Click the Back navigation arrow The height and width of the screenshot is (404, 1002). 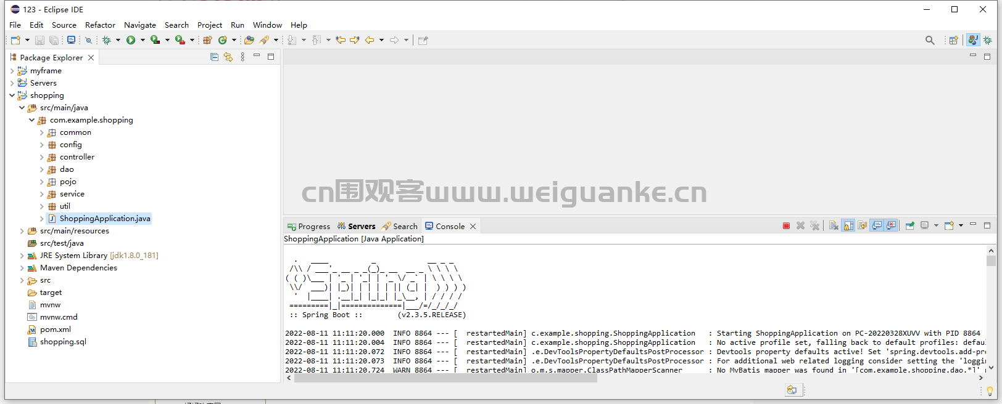(370, 40)
